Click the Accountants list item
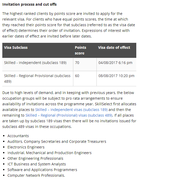The height and width of the screenshot is (179, 180). click(18, 136)
